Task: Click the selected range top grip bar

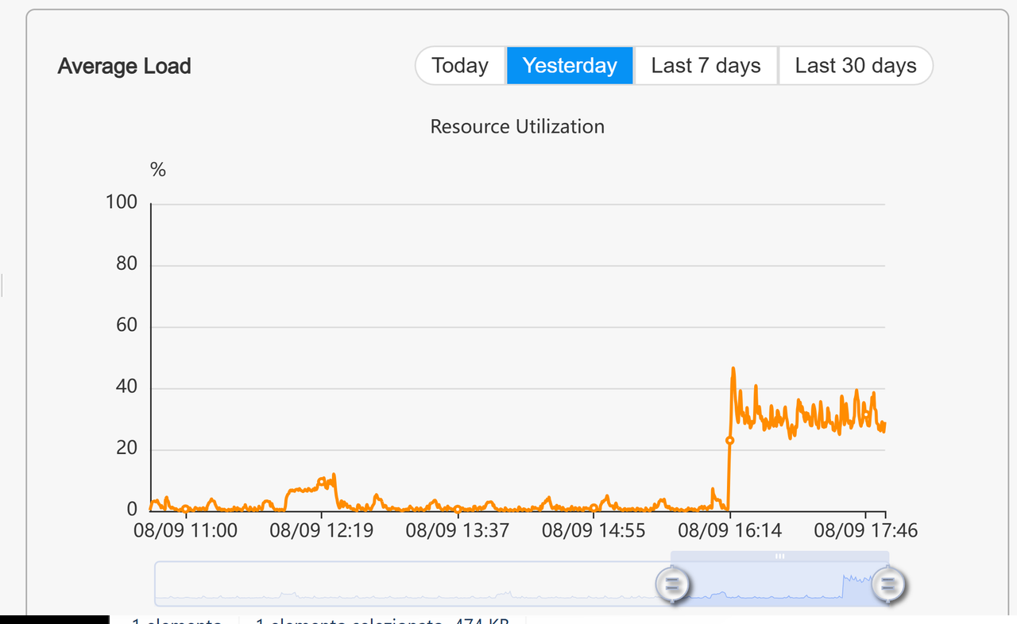Action: pos(779,557)
